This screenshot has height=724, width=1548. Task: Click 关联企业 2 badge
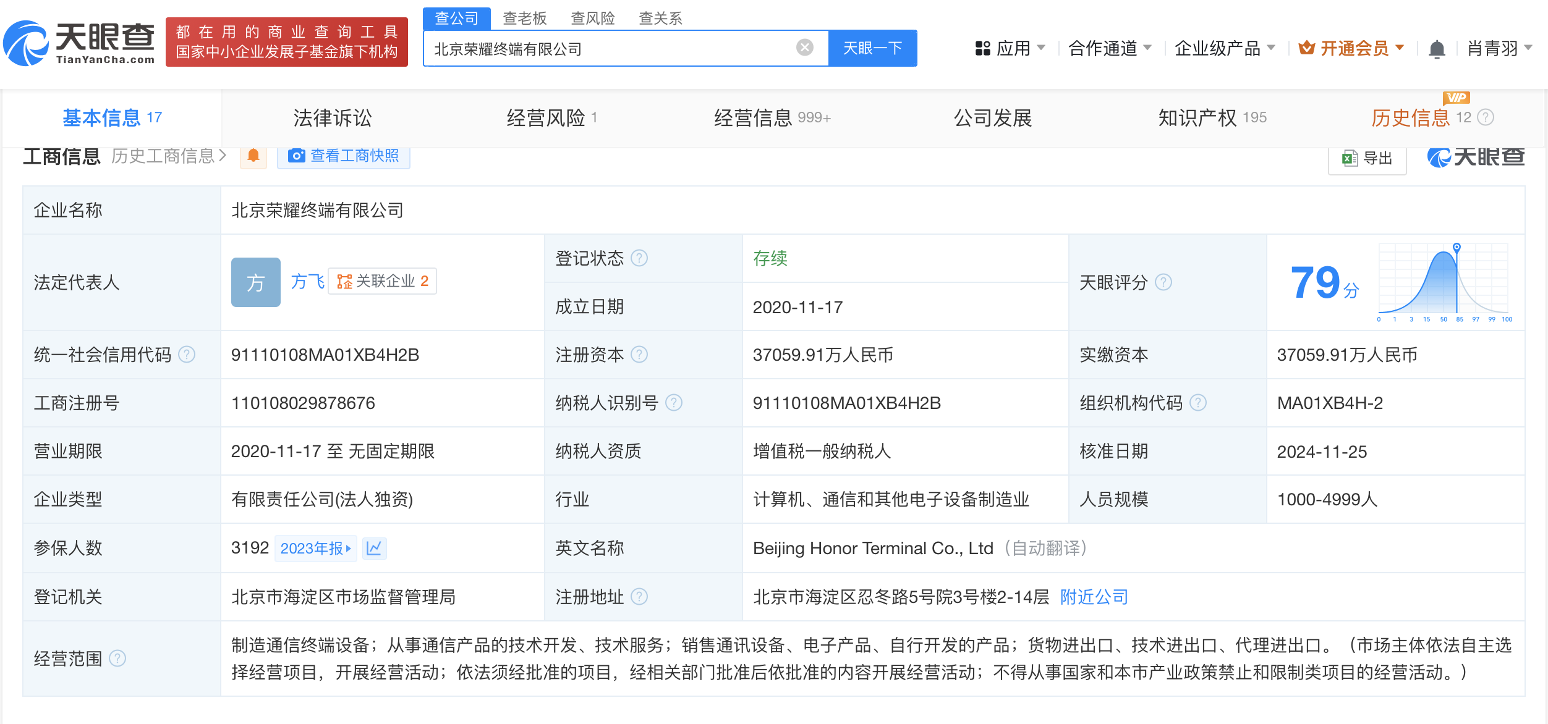click(x=382, y=282)
